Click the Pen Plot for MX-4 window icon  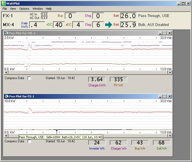6,33
